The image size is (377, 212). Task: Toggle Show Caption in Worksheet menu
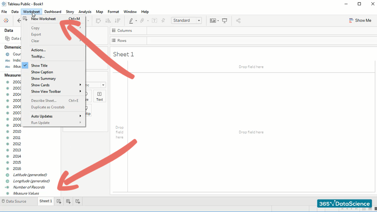click(42, 72)
